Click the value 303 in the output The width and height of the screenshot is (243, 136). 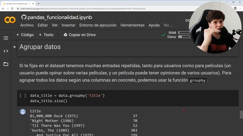click(x=134, y=130)
